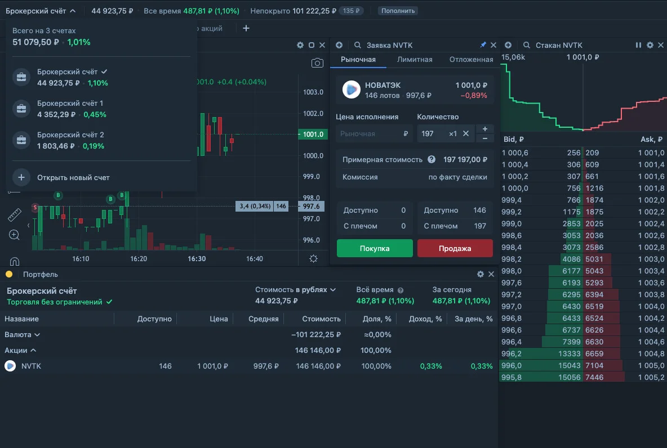The image size is (667, 448).
Task: Take a chart screenshot with camera icon
Action: pos(317,63)
